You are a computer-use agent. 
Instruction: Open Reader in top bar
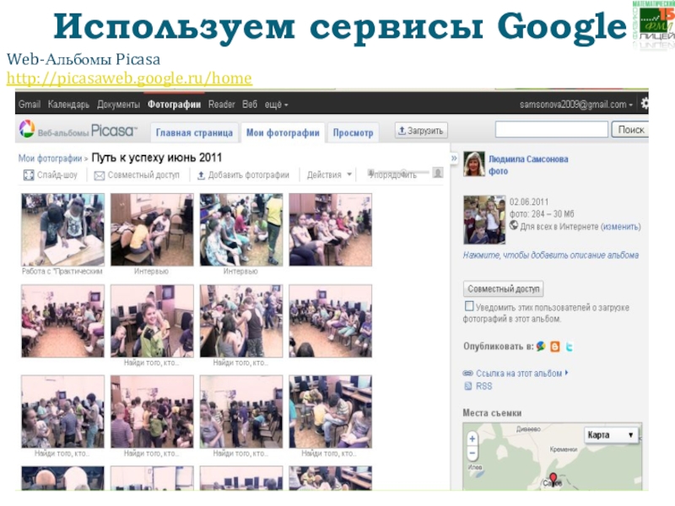coord(221,105)
